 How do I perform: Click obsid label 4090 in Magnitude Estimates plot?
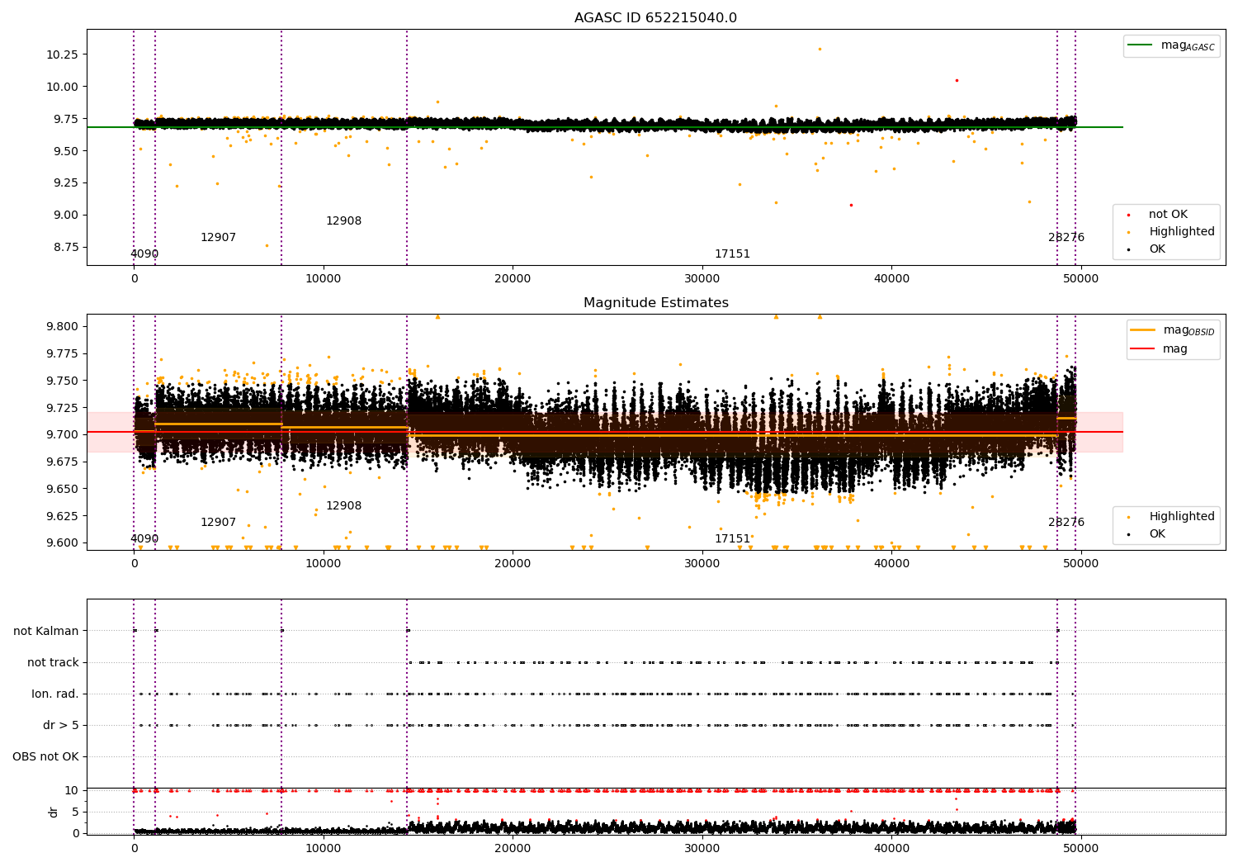(144, 539)
